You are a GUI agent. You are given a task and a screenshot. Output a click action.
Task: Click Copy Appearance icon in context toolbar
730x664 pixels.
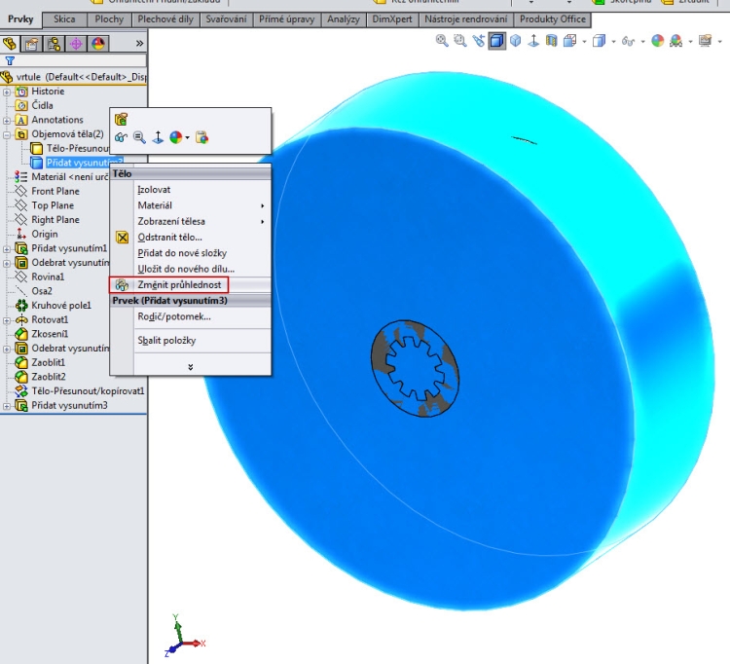point(201,137)
